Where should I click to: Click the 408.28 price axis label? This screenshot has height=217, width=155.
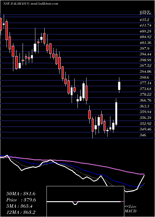click(x=145, y=31)
